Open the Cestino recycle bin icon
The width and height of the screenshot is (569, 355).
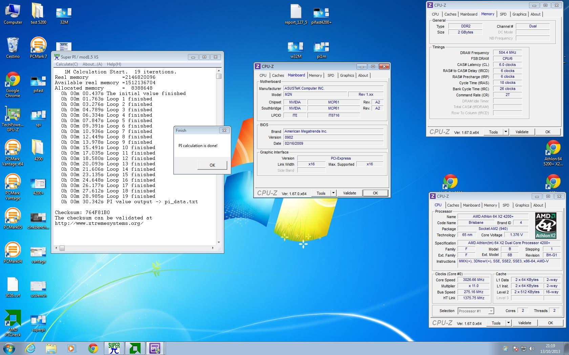pos(13,48)
